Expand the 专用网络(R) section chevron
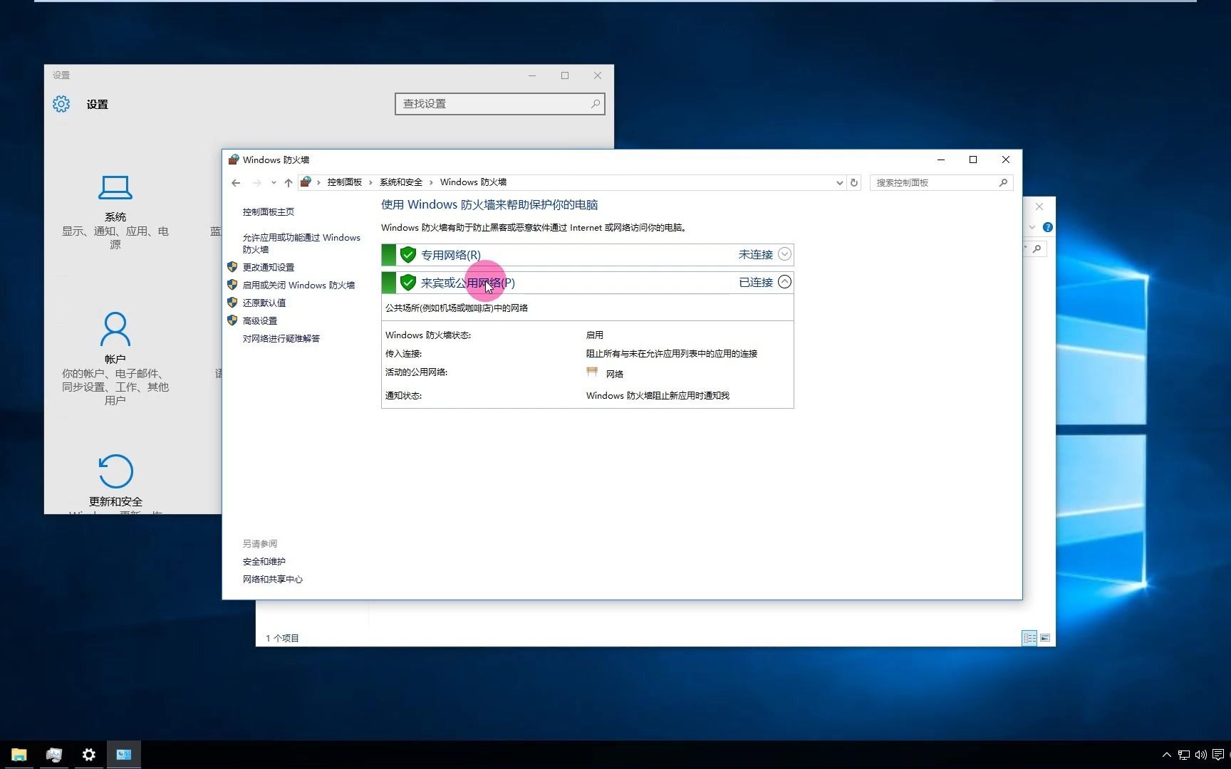Image resolution: width=1231 pixels, height=769 pixels. [784, 254]
